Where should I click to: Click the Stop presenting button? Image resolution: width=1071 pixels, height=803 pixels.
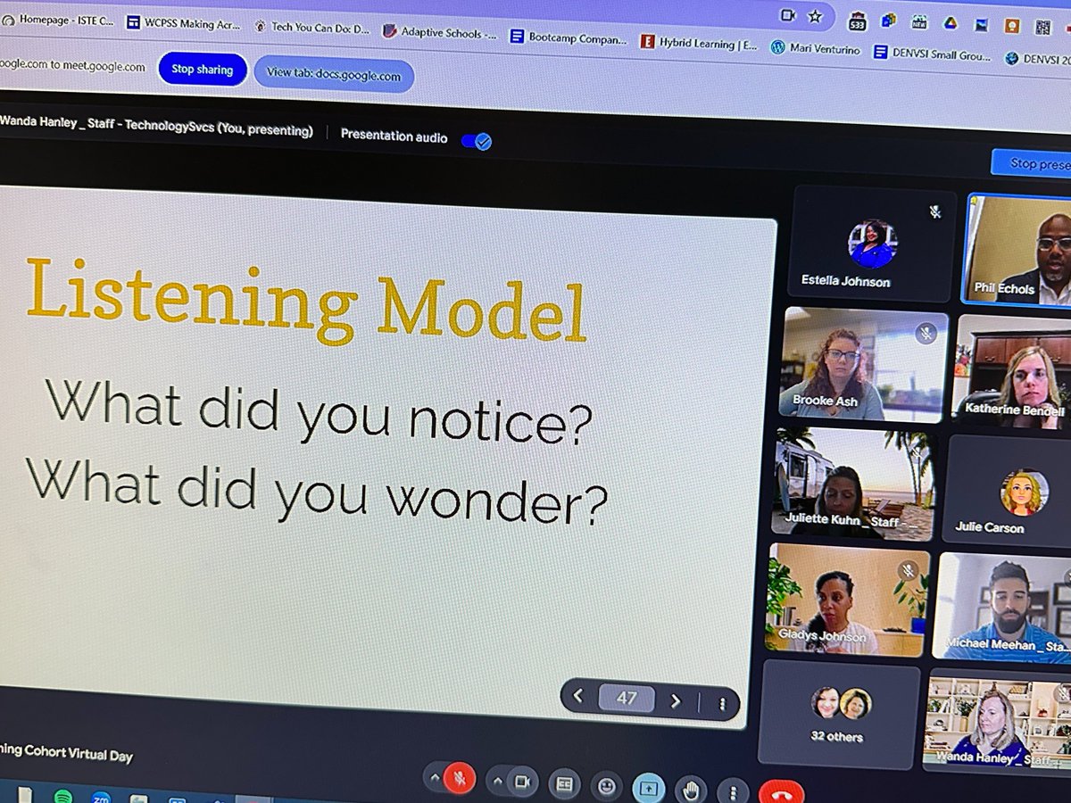point(1031,162)
